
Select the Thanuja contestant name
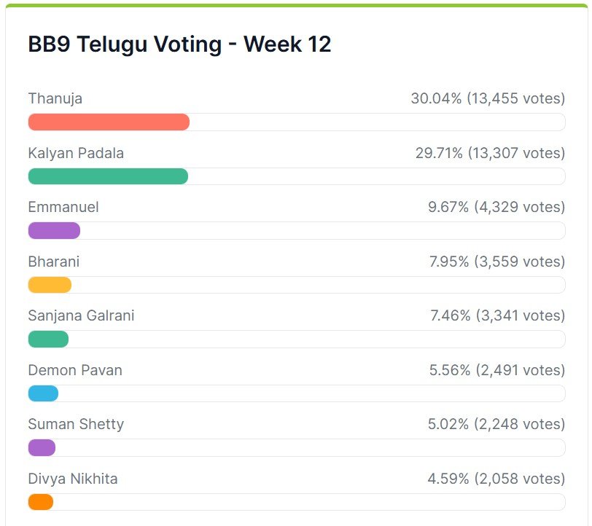coord(55,98)
